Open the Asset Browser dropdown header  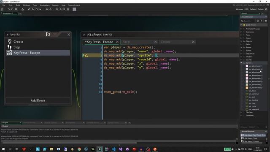click(254, 17)
